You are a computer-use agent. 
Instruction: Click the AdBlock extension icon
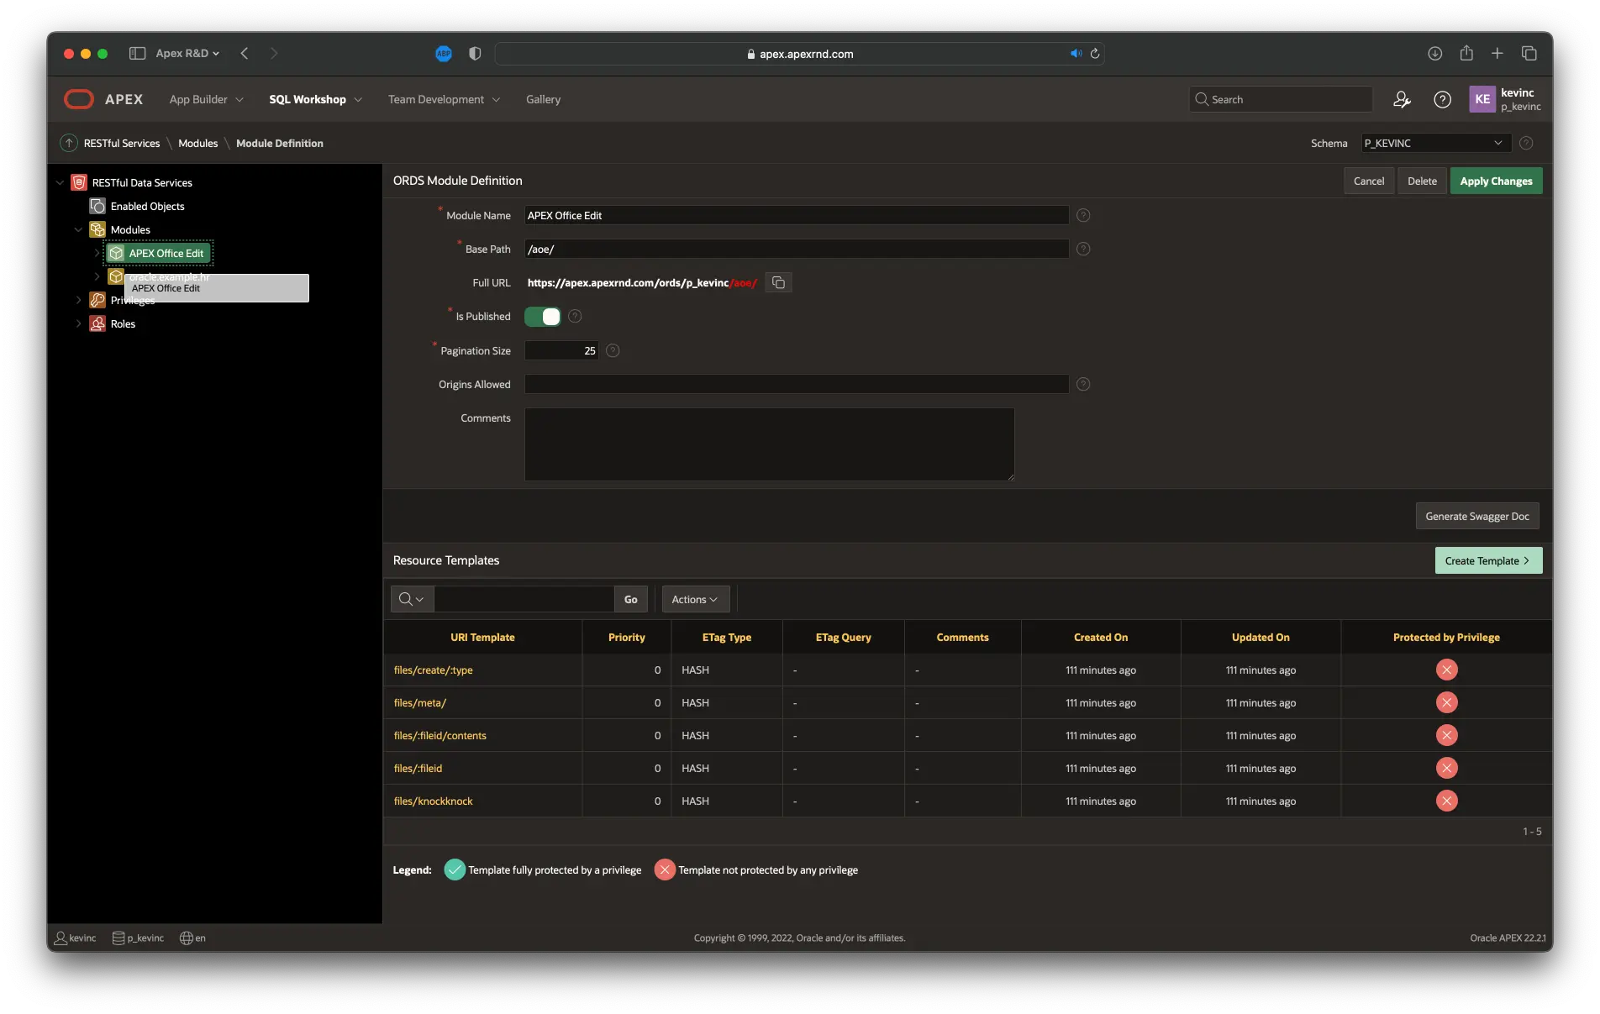(x=444, y=54)
